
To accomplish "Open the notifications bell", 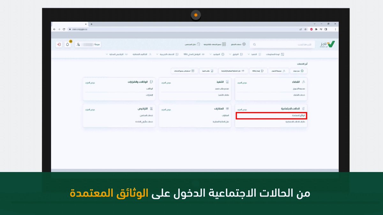I will tap(68, 45).
